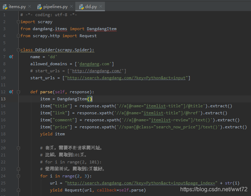Click the Python file icon on dd.py tab
251x196 pixels.
pos(81,7)
